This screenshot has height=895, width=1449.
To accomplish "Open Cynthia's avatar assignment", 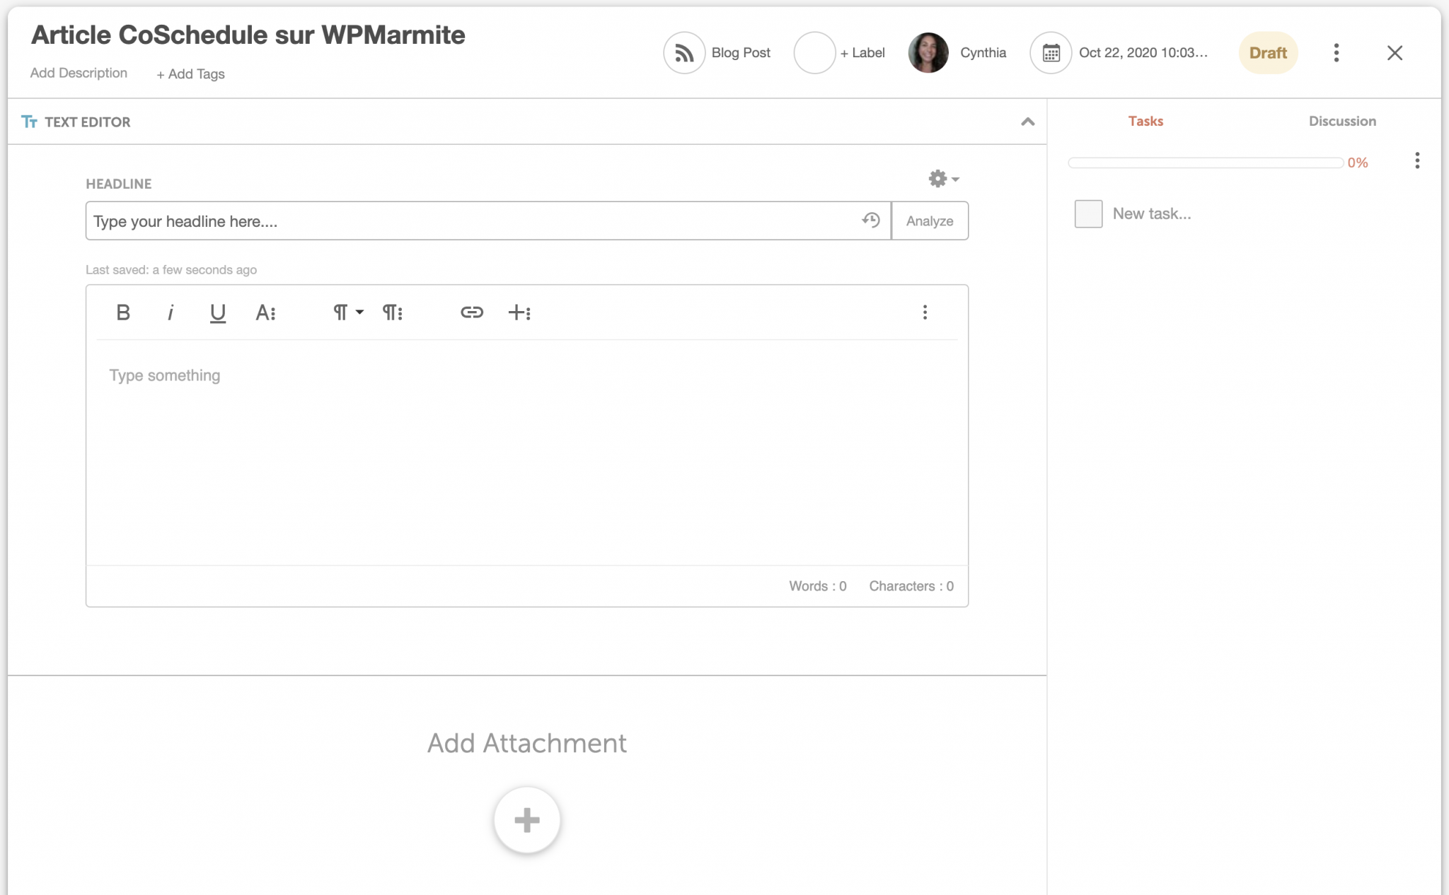I will 928,53.
